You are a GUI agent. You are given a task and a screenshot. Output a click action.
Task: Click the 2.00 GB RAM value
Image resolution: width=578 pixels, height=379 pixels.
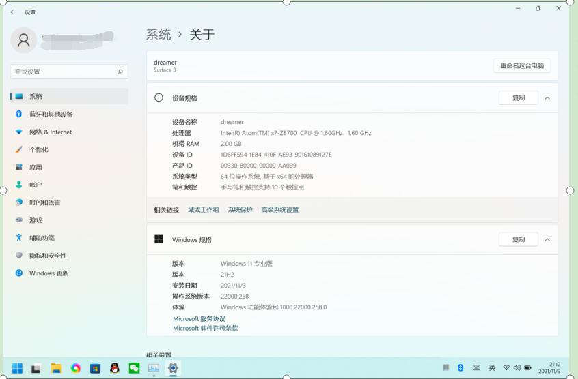click(231, 144)
